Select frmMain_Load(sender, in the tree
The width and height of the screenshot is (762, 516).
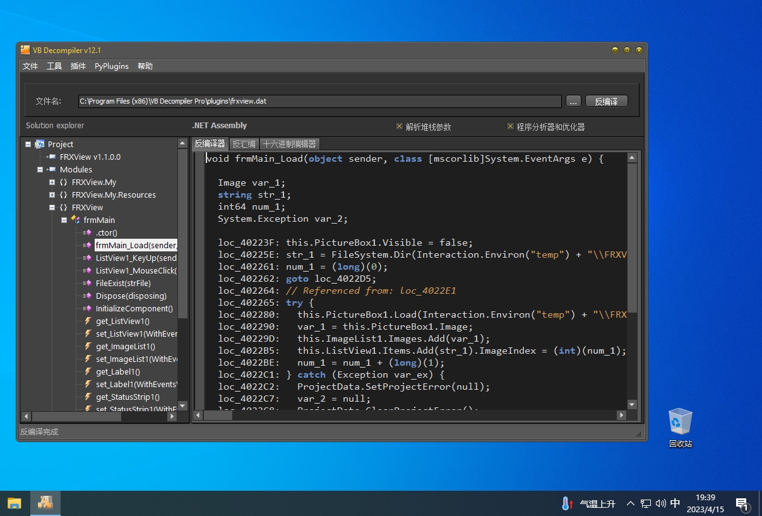coord(136,245)
